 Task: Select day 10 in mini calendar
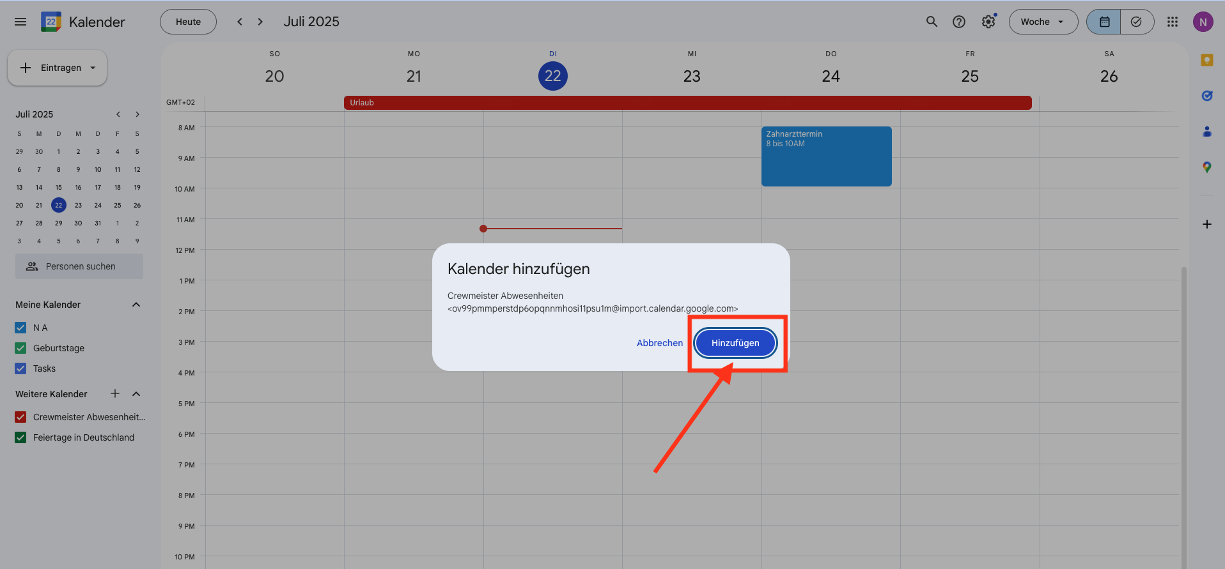pyautogui.click(x=98, y=169)
